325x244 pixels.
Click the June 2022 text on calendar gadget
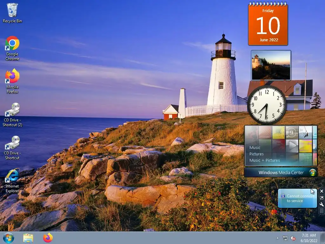point(269,40)
